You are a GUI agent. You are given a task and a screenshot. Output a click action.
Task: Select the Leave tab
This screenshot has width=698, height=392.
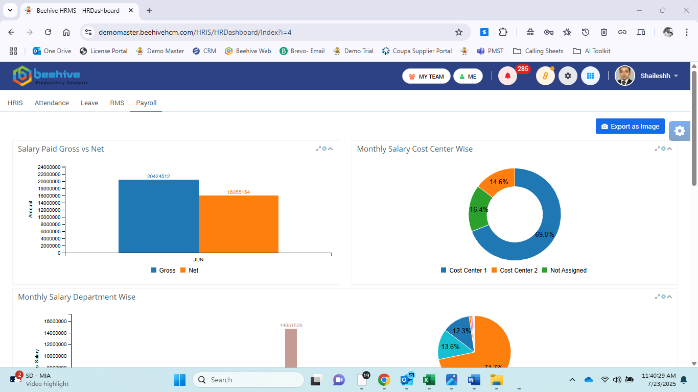click(89, 103)
